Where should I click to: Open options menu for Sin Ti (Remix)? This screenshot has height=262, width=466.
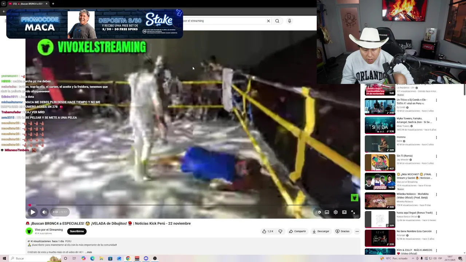click(x=436, y=156)
